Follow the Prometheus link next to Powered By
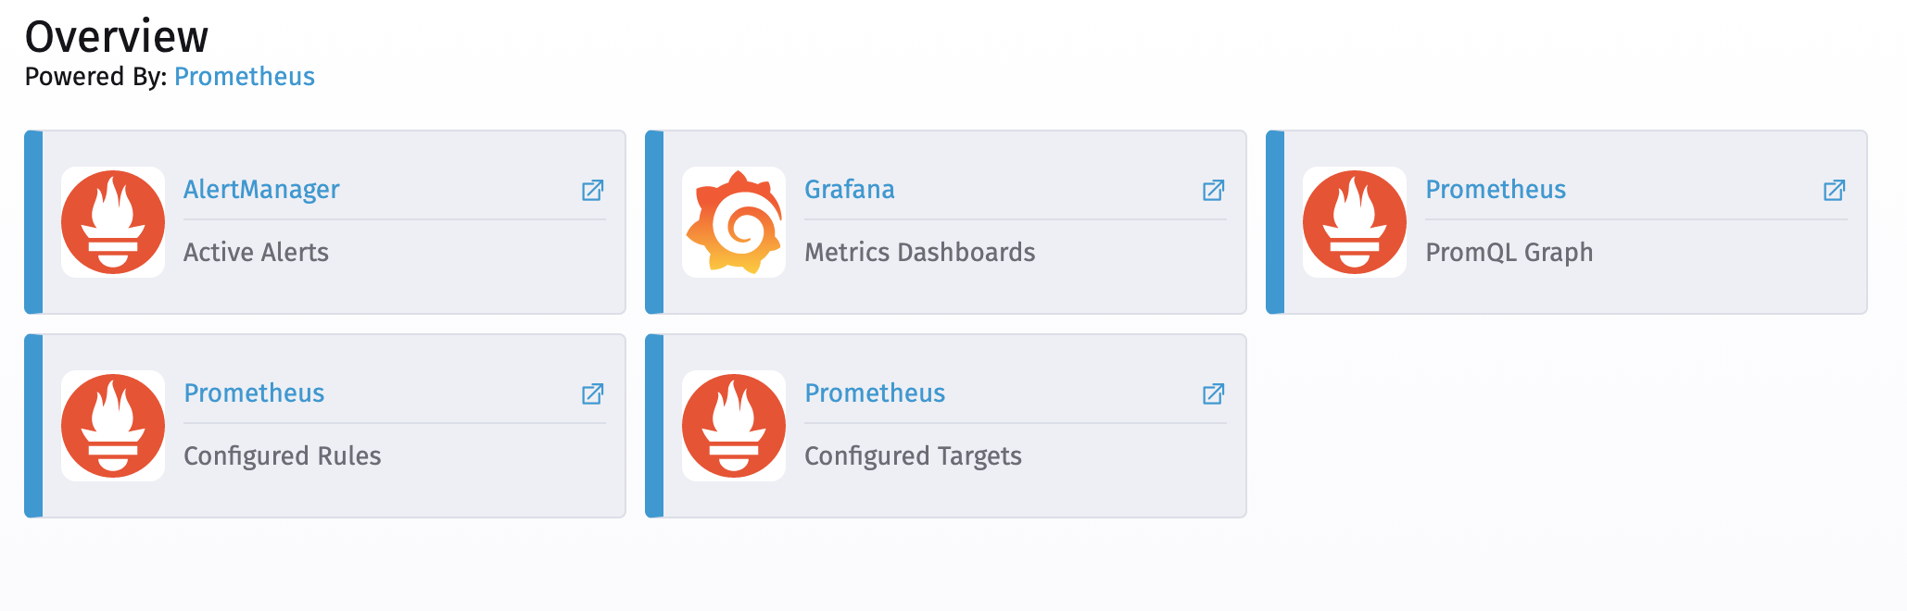This screenshot has width=1907, height=611. pyautogui.click(x=244, y=77)
